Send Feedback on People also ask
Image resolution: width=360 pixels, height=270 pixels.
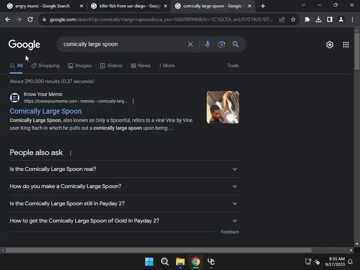[x=230, y=232]
